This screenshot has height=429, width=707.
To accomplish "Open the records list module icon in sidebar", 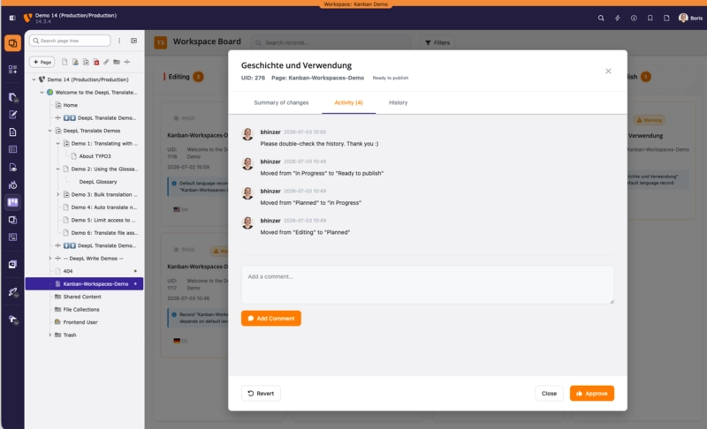I will [12, 149].
